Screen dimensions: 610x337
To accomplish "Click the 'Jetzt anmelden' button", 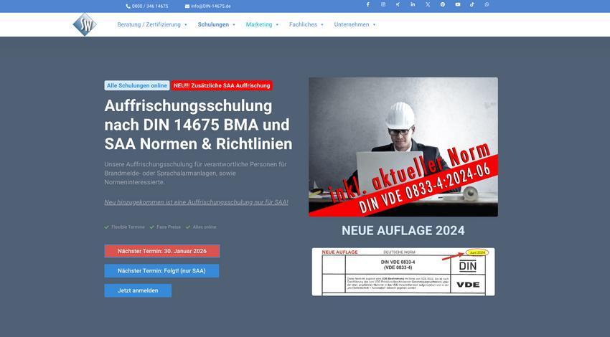I will tap(138, 290).
